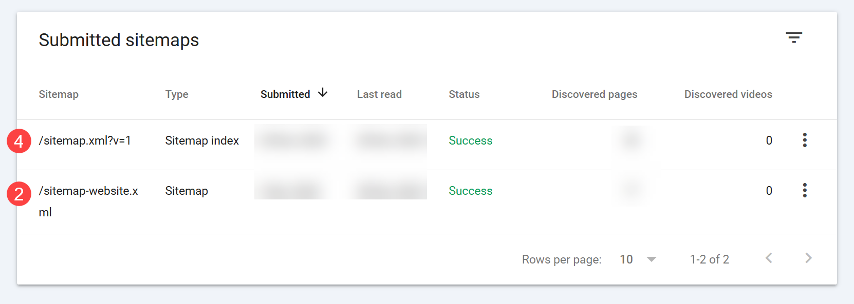Go to the next page of sitemaps
This screenshot has width=854, height=304.
(x=808, y=258)
